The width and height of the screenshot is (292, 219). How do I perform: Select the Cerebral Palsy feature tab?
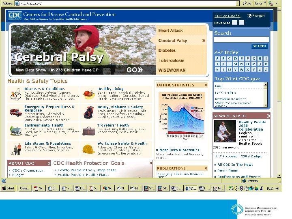[181, 41]
